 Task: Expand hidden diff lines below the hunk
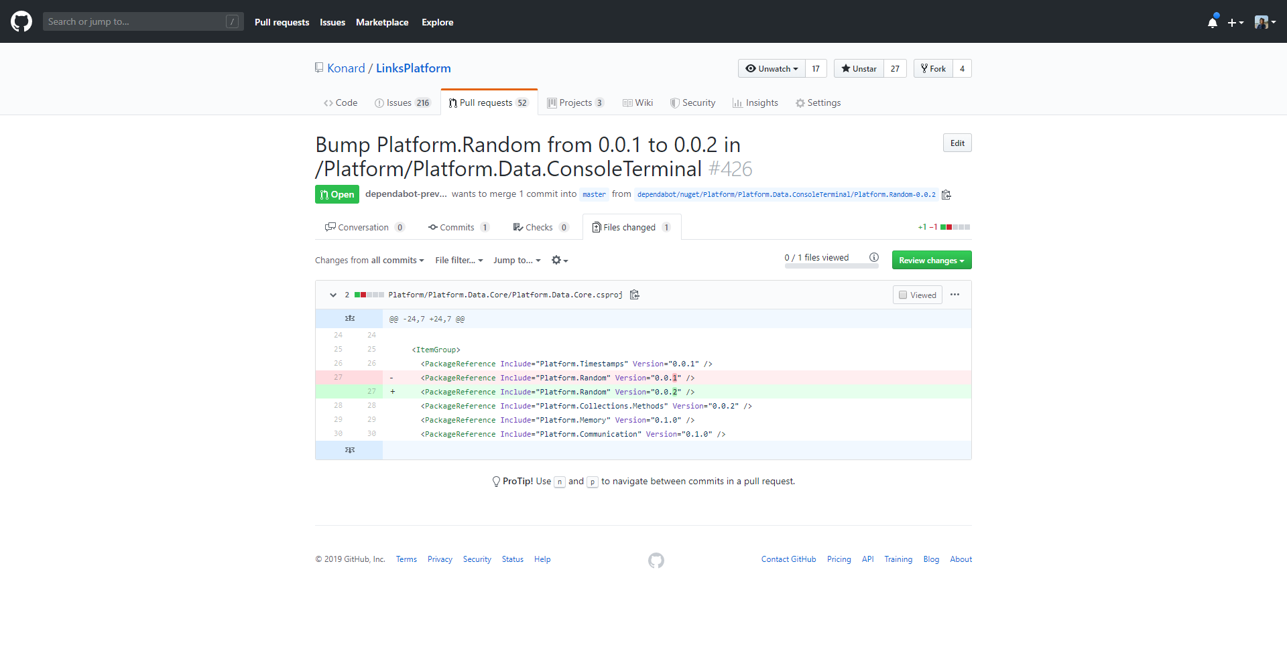coord(349,449)
